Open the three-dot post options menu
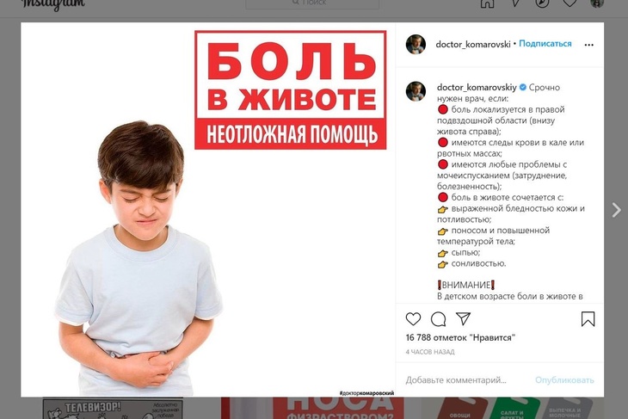Image resolution: width=628 pixels, height=419 pixels. (x=588, y=45)
